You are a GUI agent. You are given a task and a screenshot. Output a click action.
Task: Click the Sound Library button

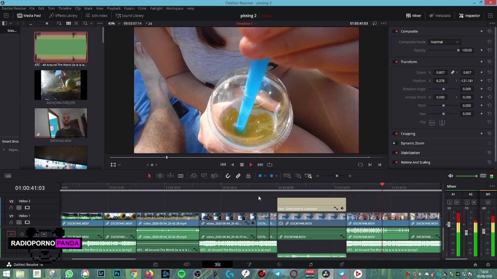(130, 15)
